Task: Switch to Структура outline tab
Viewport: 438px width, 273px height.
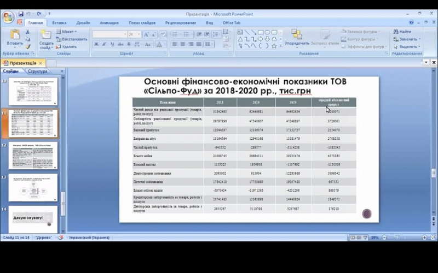Action: pos(38,72)
